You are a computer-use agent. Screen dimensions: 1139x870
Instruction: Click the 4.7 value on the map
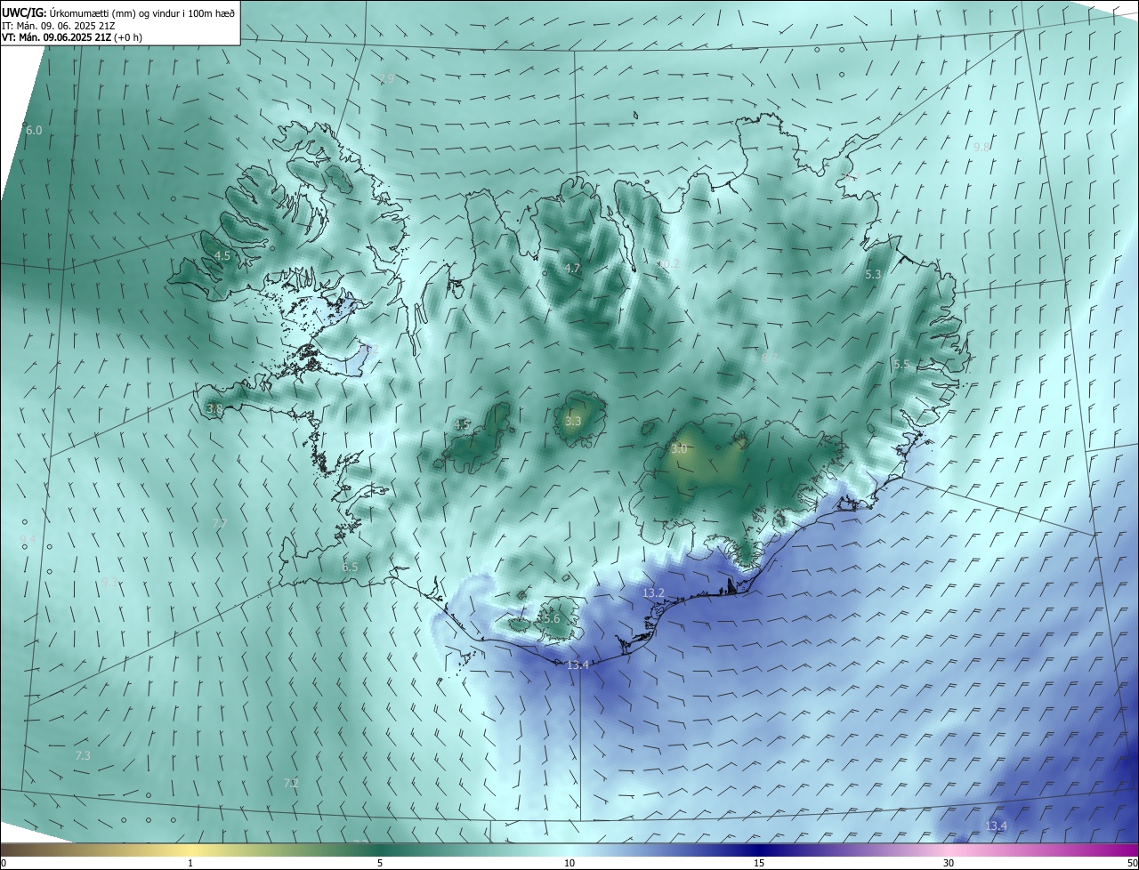click(x=572, y=268)
